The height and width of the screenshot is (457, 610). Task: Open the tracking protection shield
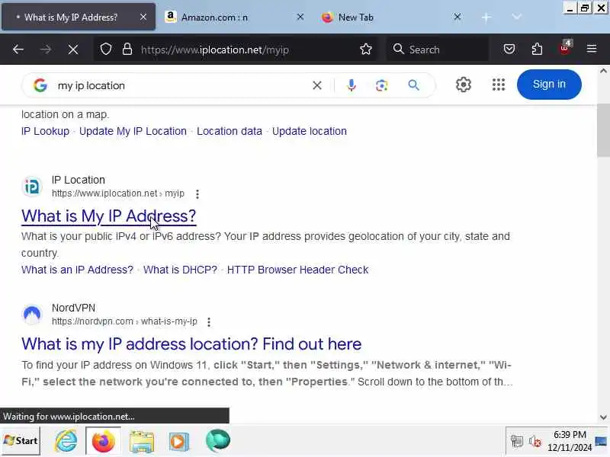[106, 50]
